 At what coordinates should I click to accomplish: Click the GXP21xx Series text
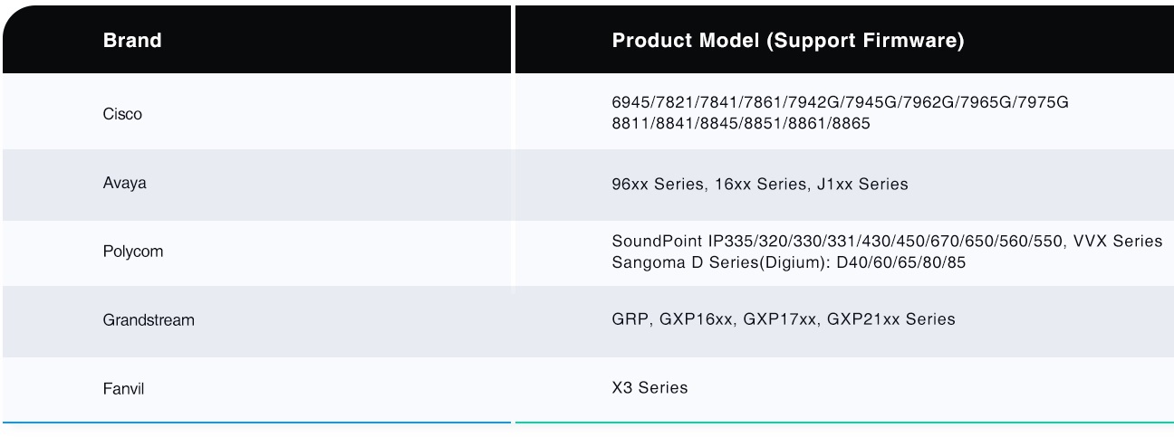[891, 319]
